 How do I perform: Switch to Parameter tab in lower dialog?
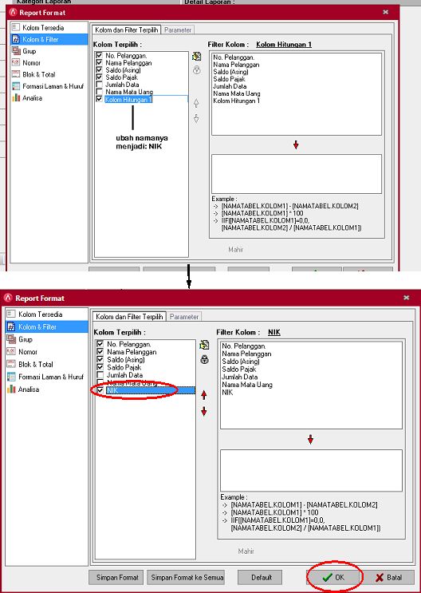[184, 317]
